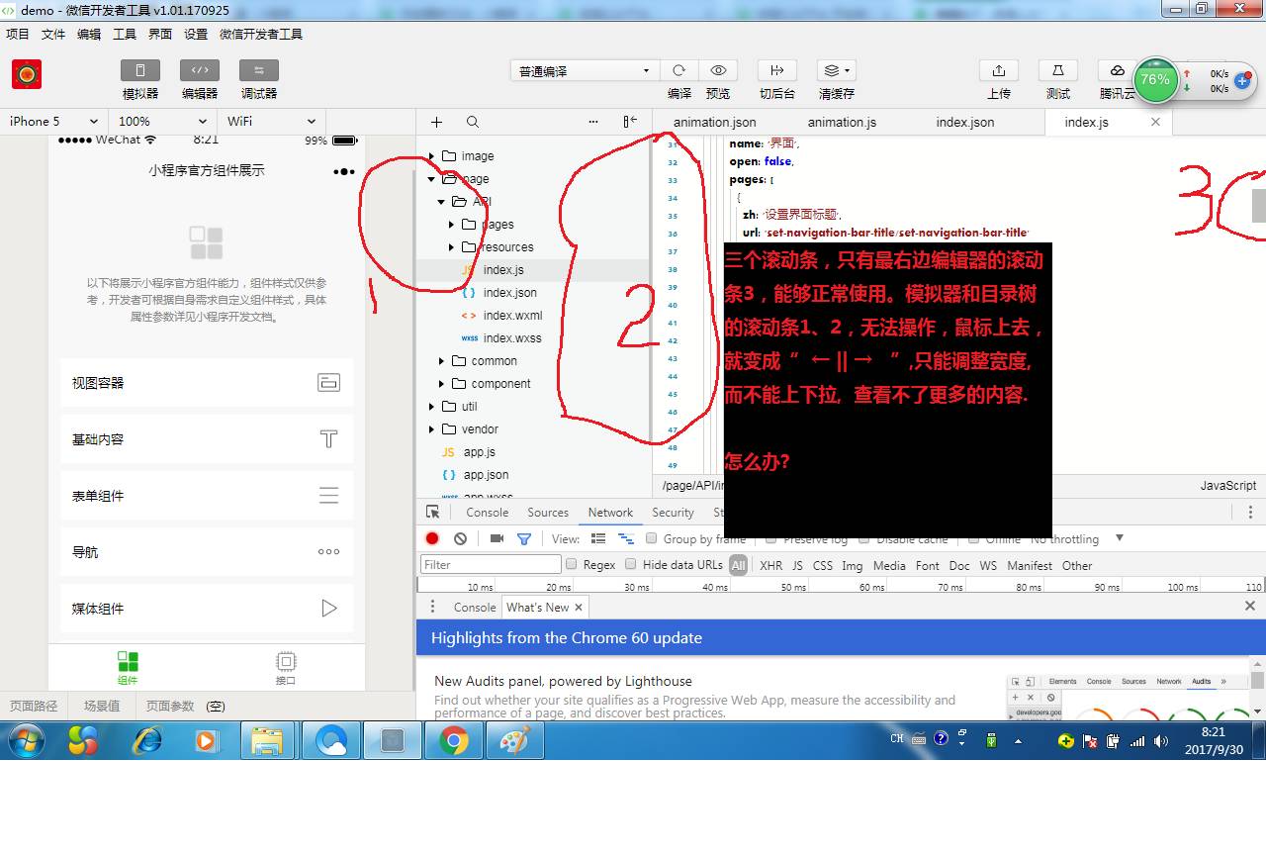Switch to the index.json editor tab
Screen dimensions: 1266x855
[965, 122]
